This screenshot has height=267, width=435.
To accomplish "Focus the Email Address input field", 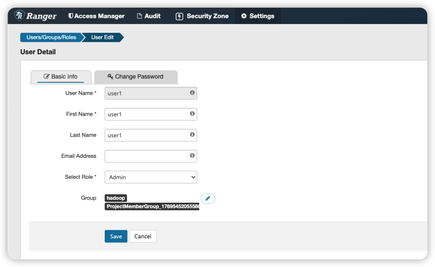I will coord(146,156).
